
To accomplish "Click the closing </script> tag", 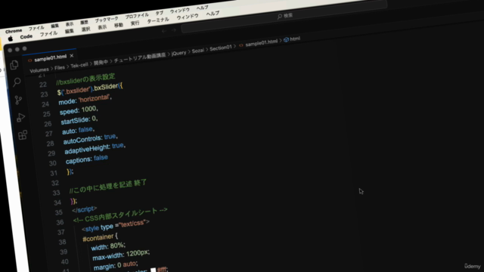I will click(x=84, y=209).
